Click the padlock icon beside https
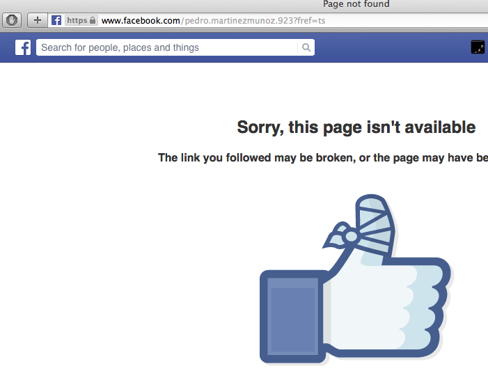Screen dimensions: 488x378 pos(93,20)
